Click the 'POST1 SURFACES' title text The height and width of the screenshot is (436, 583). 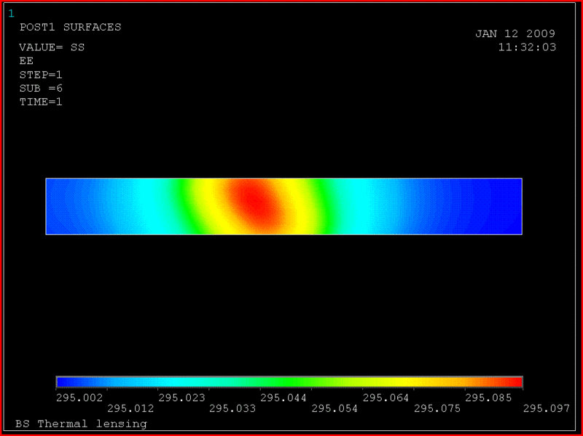(70, 27)
